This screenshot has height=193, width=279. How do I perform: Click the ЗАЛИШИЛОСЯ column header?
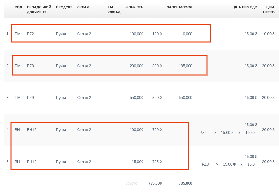(180, 7)
